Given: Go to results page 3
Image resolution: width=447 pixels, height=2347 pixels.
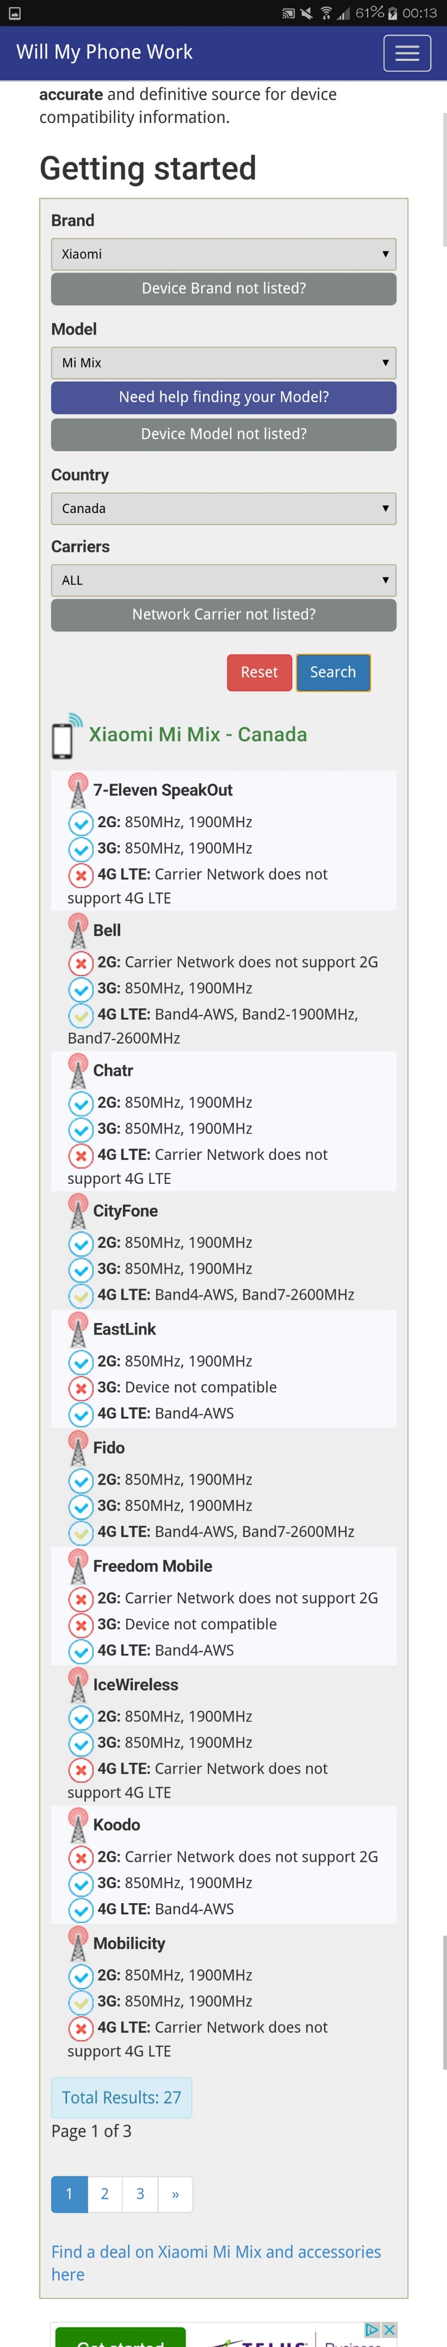Looking at the screenshot, I should point(140,2194).
